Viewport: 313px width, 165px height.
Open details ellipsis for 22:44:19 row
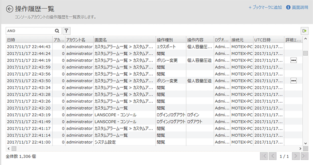pos(293,60)
